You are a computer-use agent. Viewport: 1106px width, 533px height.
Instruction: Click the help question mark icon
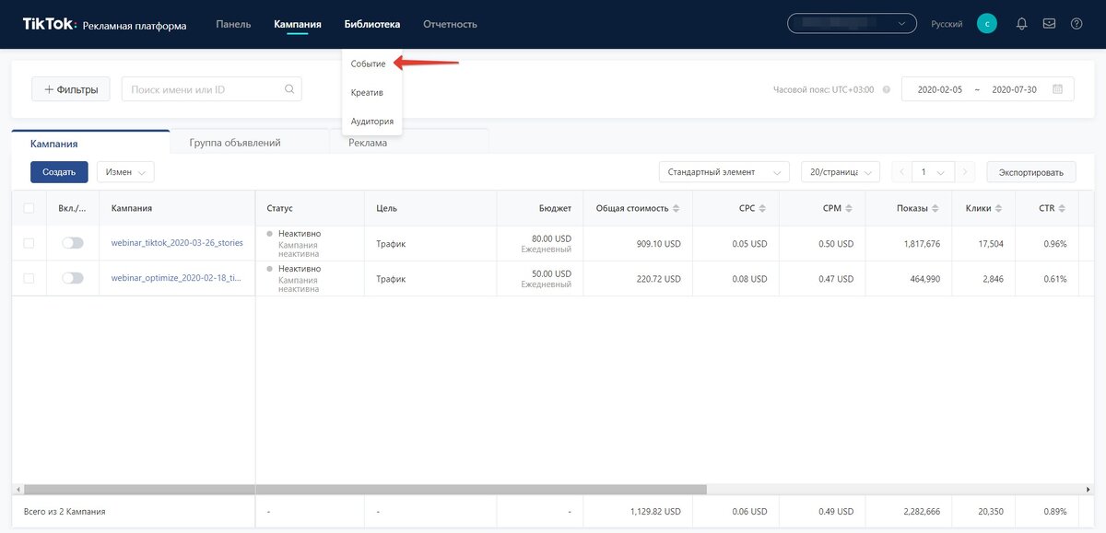coord(1077,24)
